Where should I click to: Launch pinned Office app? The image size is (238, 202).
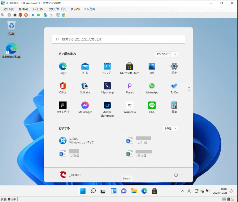[63, 88]
